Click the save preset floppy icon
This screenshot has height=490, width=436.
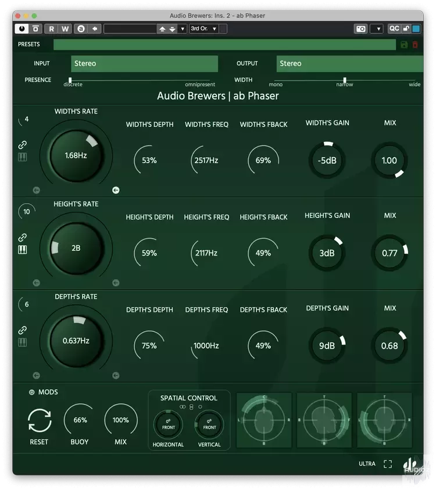pyautogui.click(x=404, y=45)
